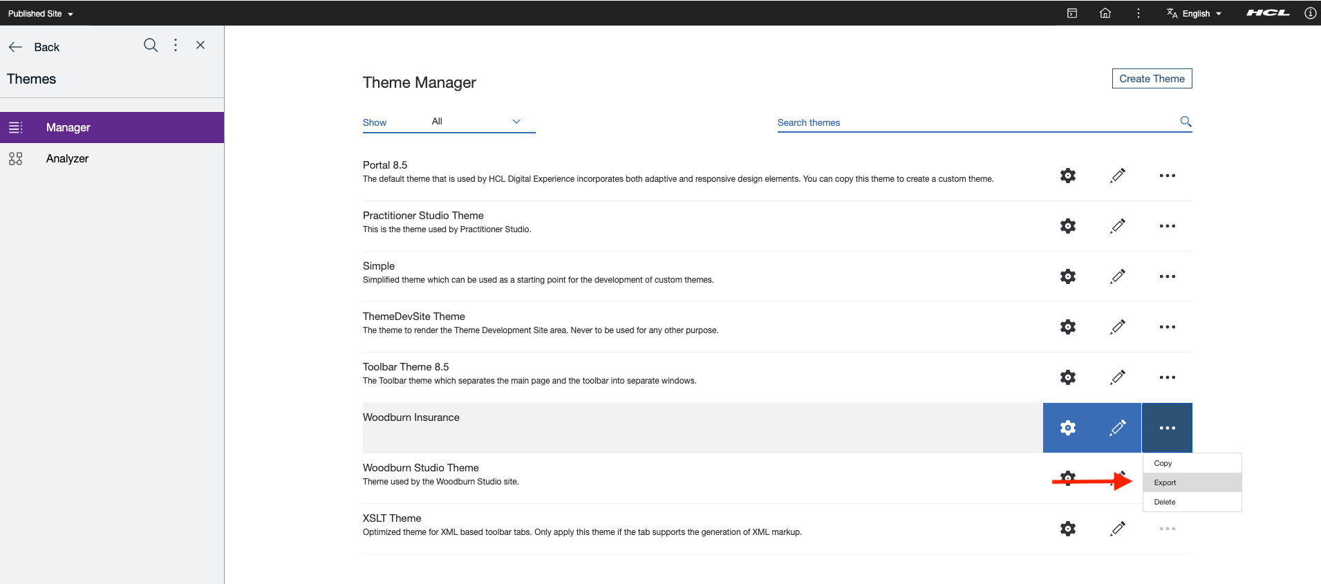Viewport: 1321px width, 584px height.
Task: Open settings gear for Portal 8.5 theme
Action: [1068, 176]
